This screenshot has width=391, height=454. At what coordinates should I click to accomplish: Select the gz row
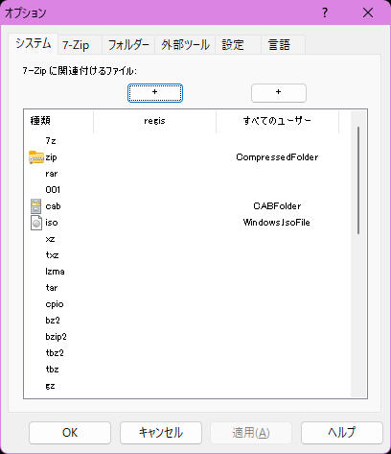[x=50, y=386]
